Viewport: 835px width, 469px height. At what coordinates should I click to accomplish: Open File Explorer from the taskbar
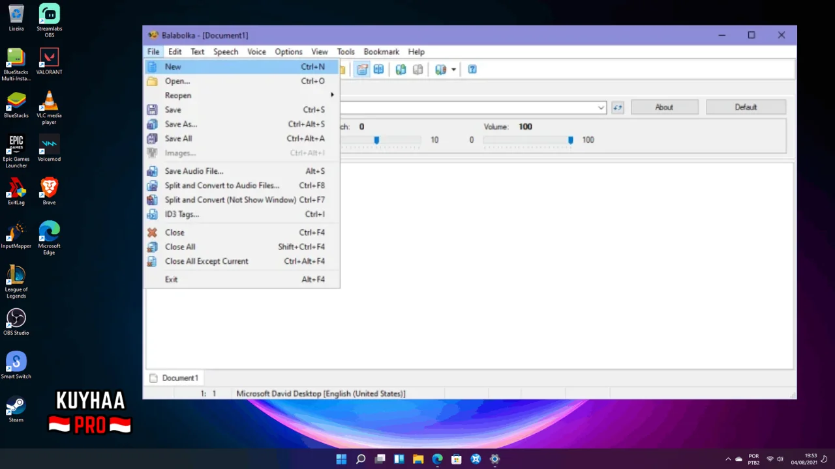418,459
